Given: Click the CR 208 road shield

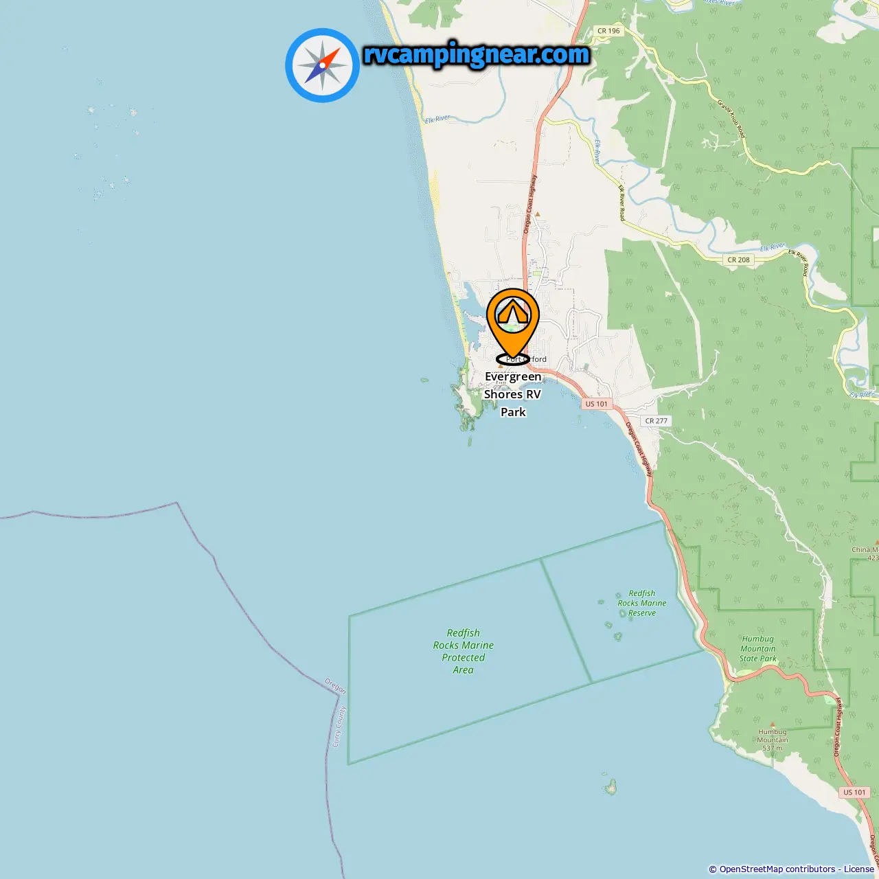Looking at the screenshot, I should [x=739, y=260].
